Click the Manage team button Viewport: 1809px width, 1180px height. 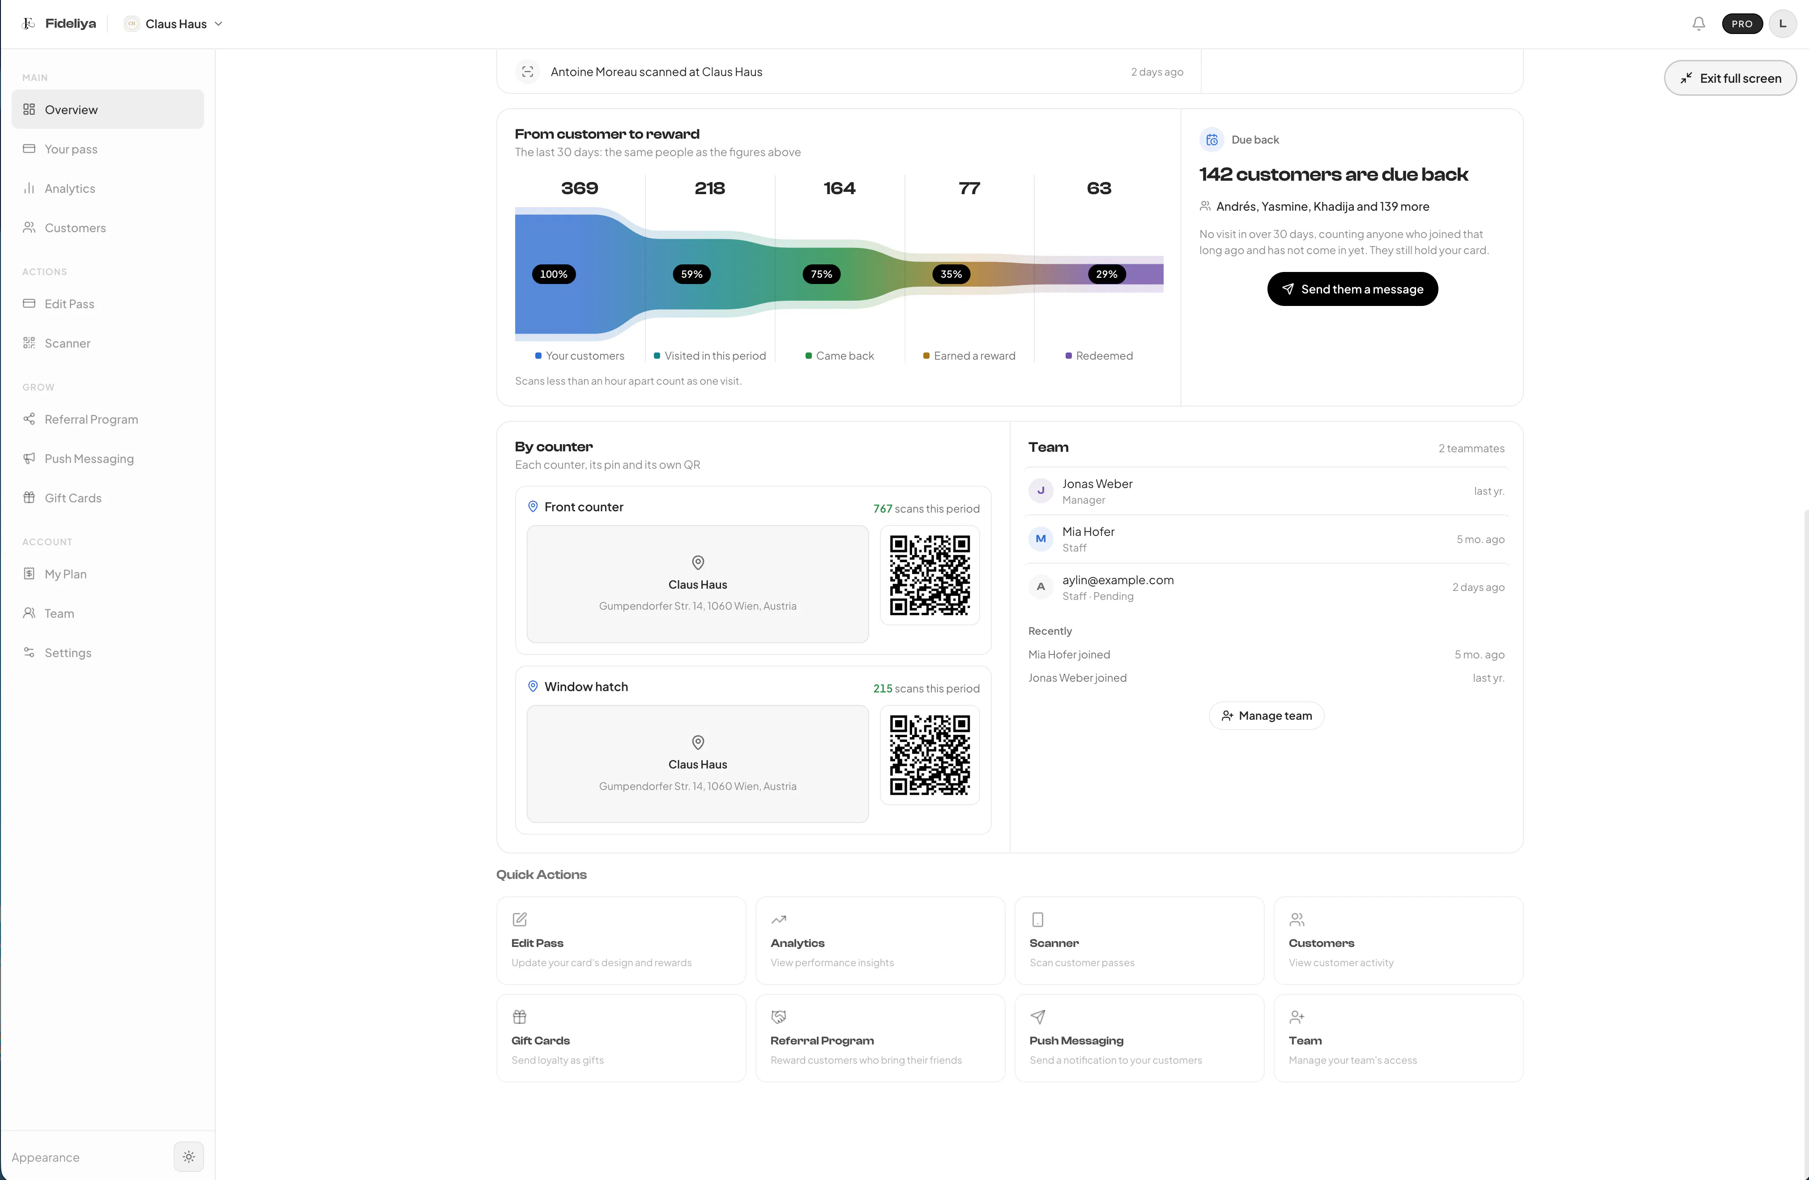(x=1266, y=716)
